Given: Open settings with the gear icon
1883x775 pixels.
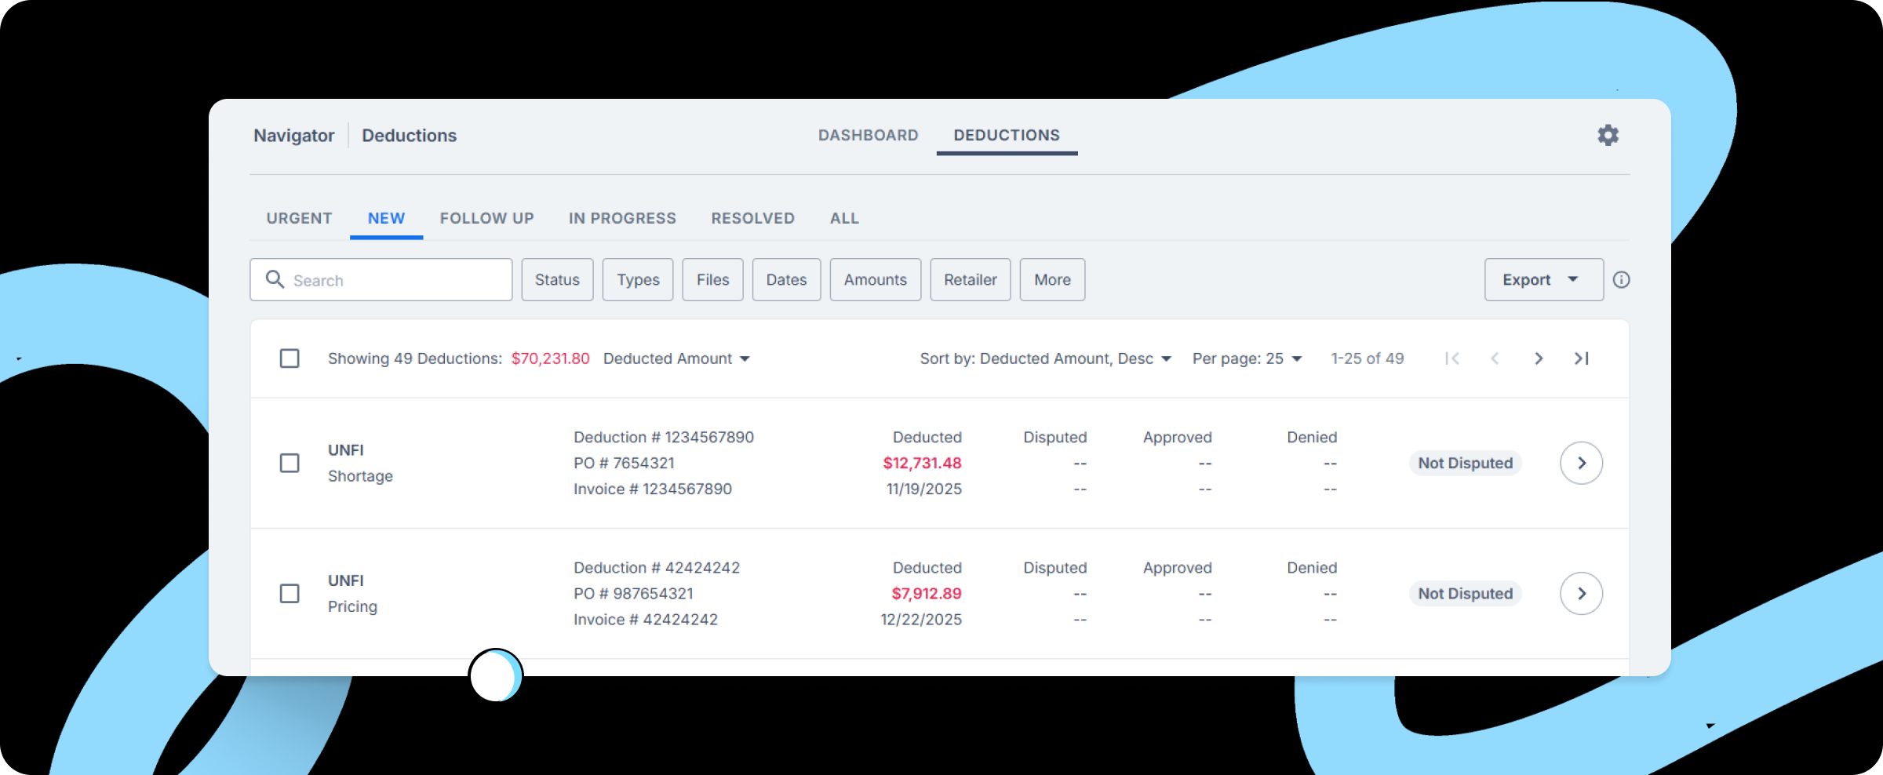Looking at the screenshot, I should (1608, 135).
